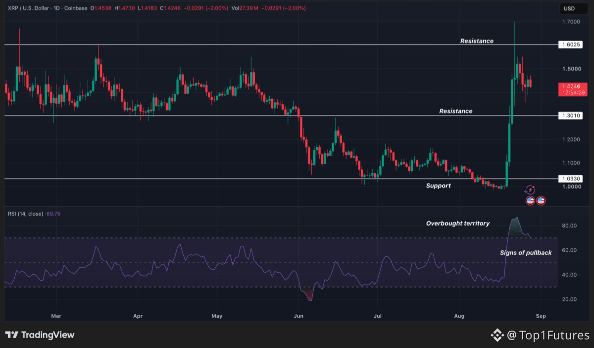Image resolution: width=594 pixels, height=348 pixels.
Task: Open the purple lightning event marker
Action: pos(530,190)
